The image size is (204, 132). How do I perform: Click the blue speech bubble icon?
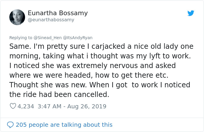(x=10, y=125)
